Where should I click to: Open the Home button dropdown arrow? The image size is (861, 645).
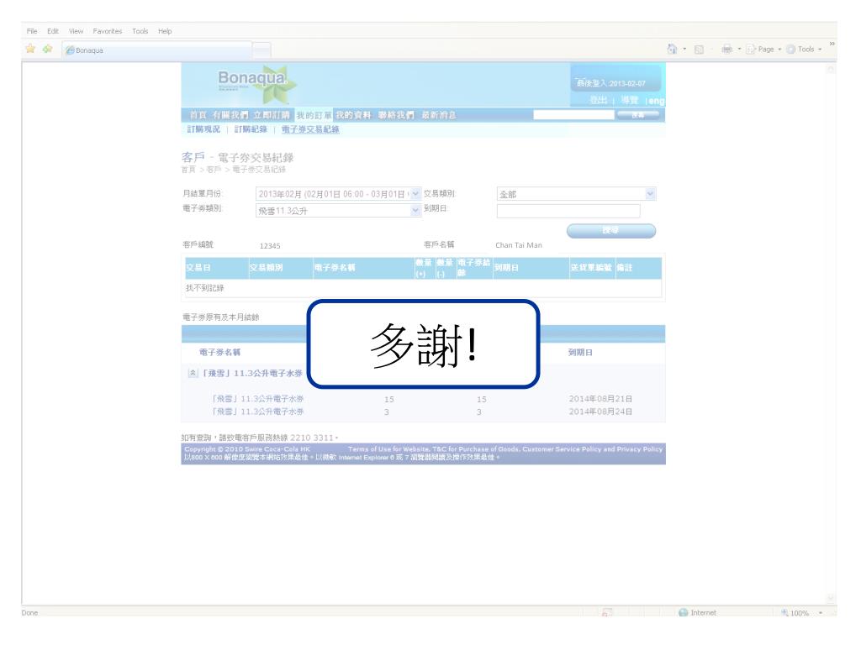click(684, 50)
